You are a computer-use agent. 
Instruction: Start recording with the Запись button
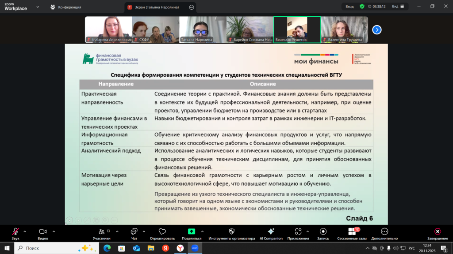point(323,232)
